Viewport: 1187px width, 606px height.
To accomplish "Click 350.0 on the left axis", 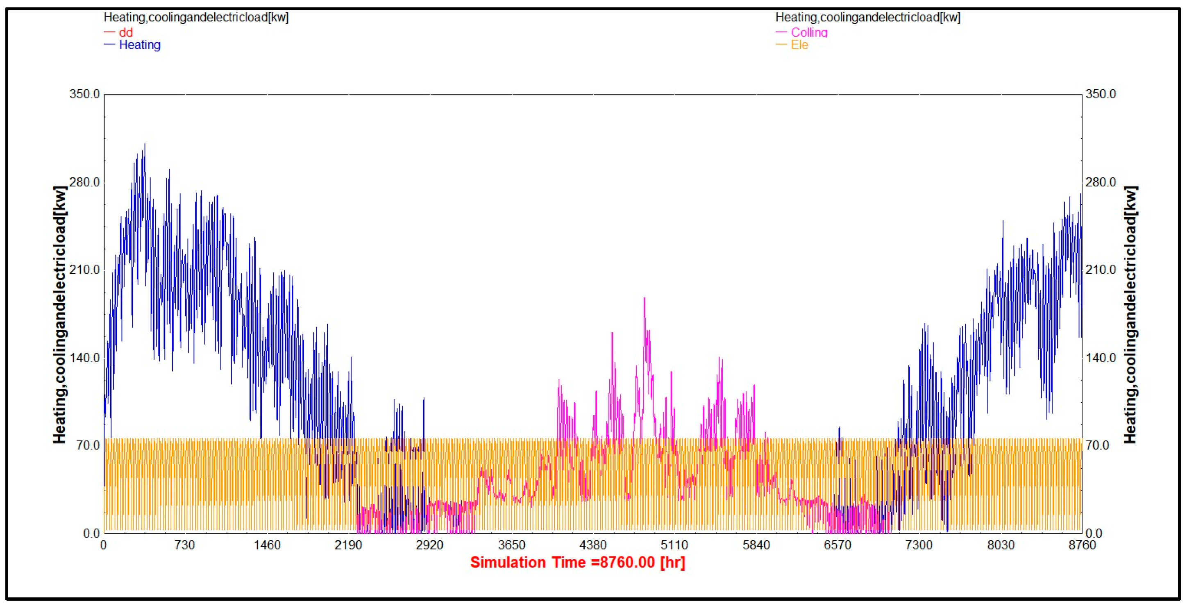I will coord(84,94).
